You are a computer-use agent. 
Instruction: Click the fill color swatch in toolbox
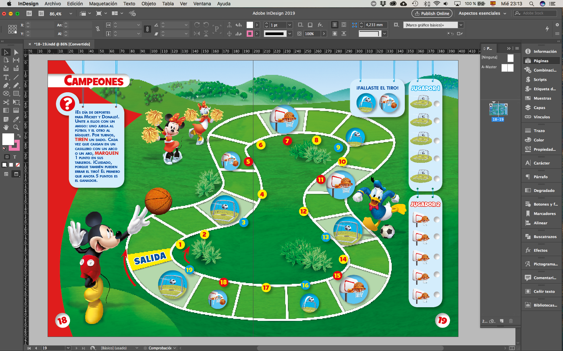pos(8,139)
